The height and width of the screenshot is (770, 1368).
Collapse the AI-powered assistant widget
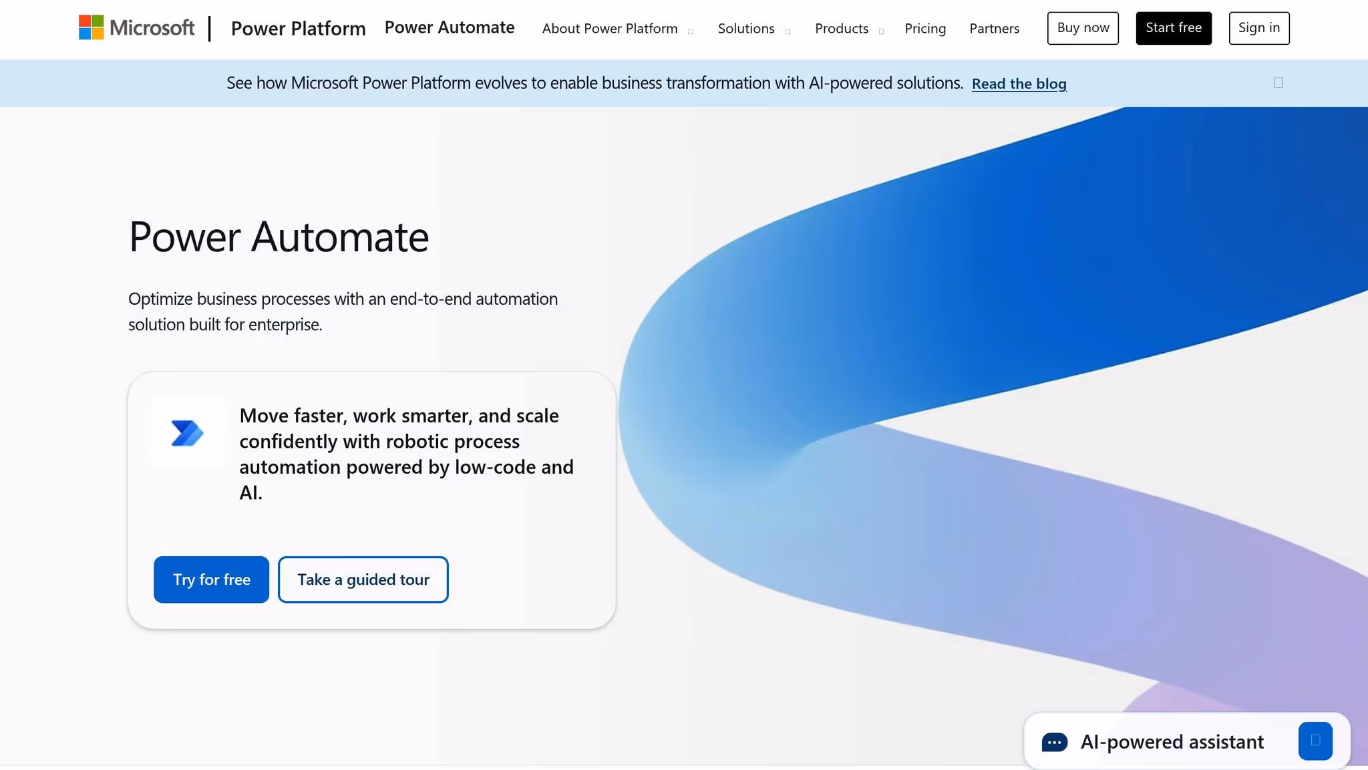point(1314,741)
